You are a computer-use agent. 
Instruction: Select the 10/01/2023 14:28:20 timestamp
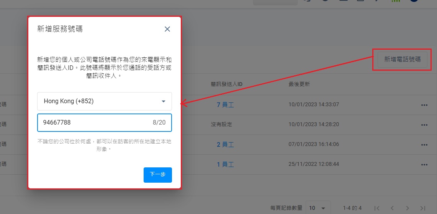point(314,124)
